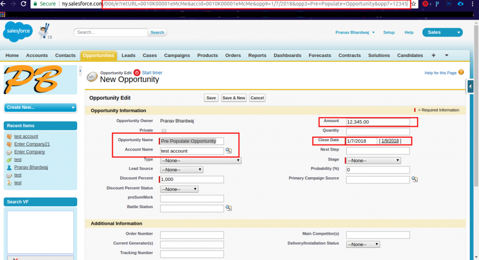Click the Salesforce cloud logo
479x260 pixels.
(18, 31)
